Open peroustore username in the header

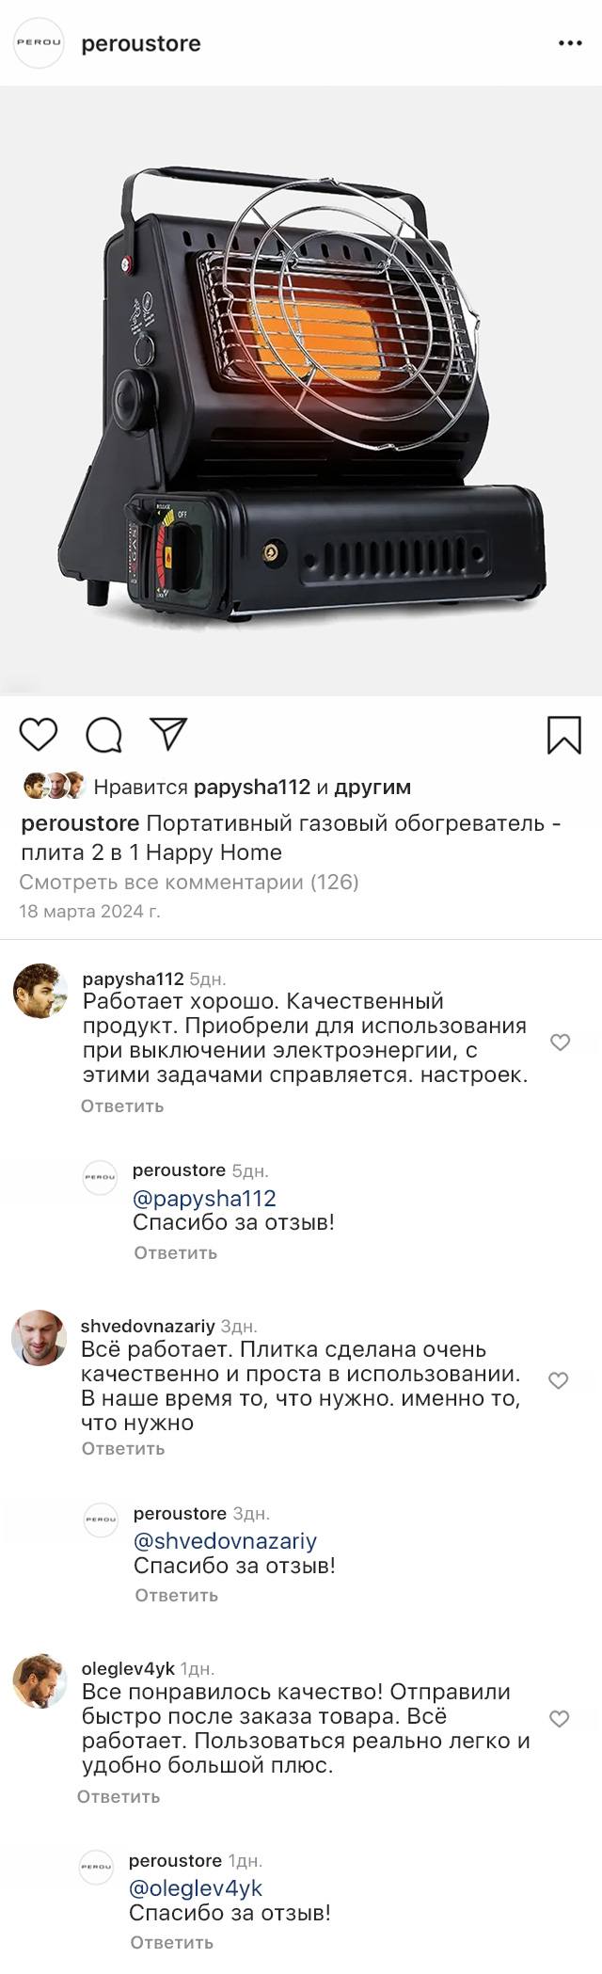click(141, 43)
